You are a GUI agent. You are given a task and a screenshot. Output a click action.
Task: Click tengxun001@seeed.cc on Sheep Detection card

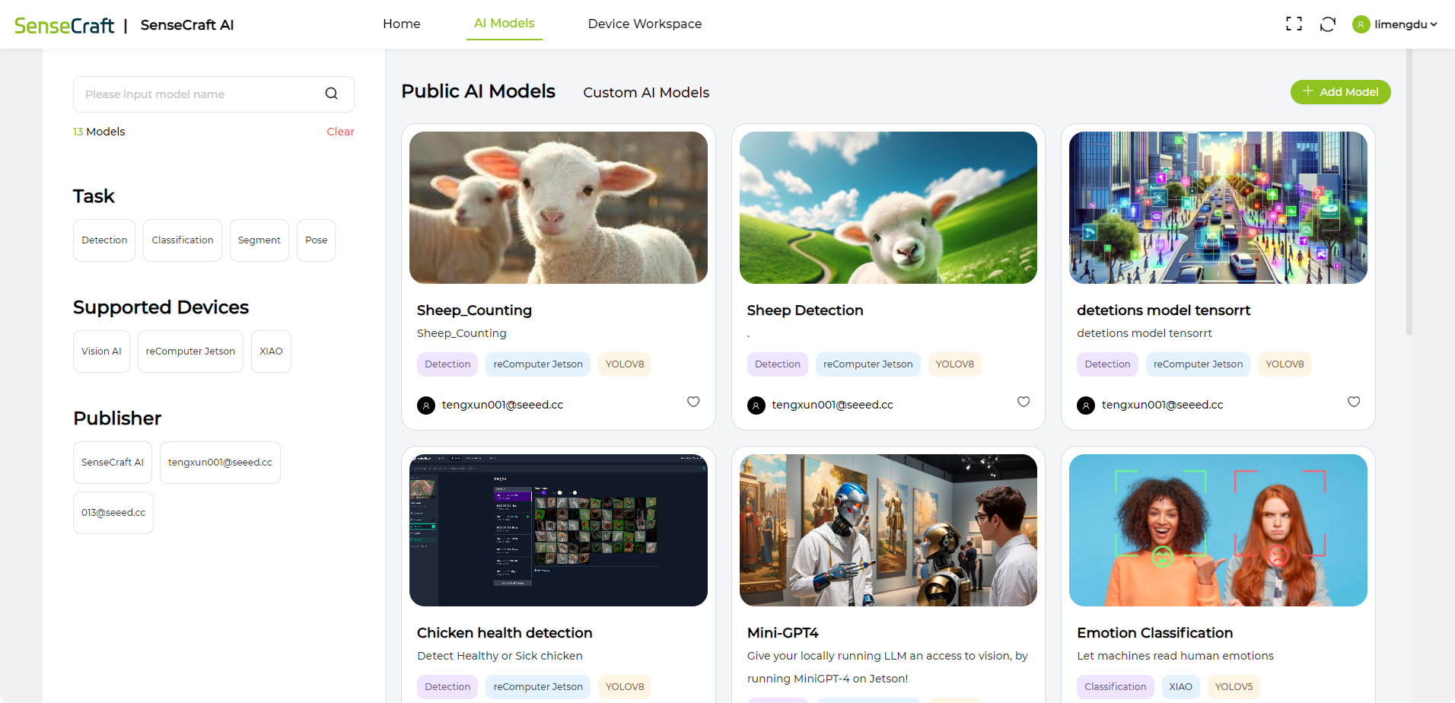(x=833, y=405)
